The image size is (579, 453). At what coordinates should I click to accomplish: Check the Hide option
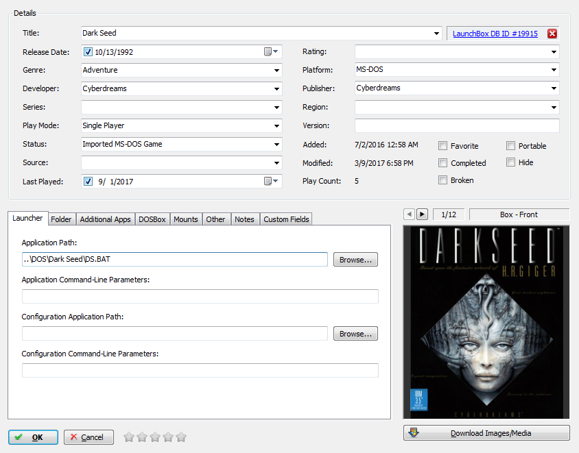tap(510, 162)
